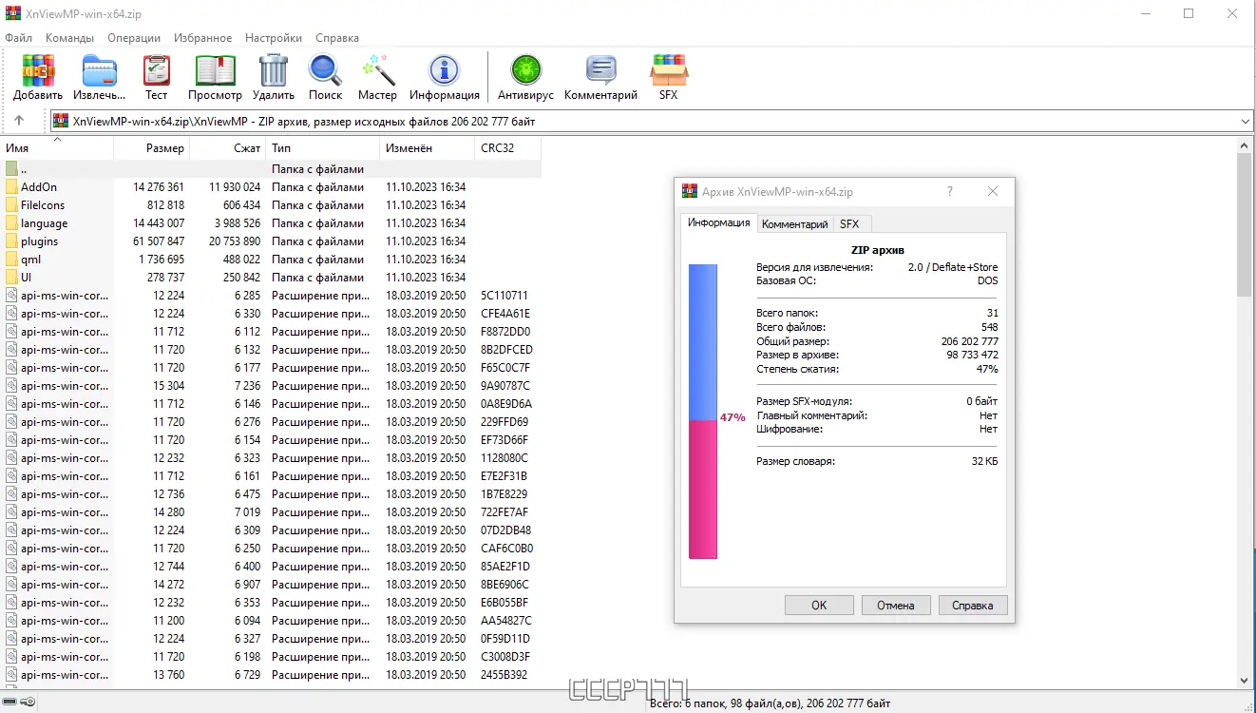This screenshot has height=713, width=1256.
Task: Select the FileIcons folder icon
Action: pos(11,205)
